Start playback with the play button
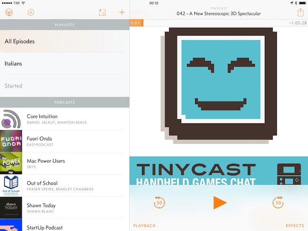The width and height of the screenshot is (308, 231). 220,203
